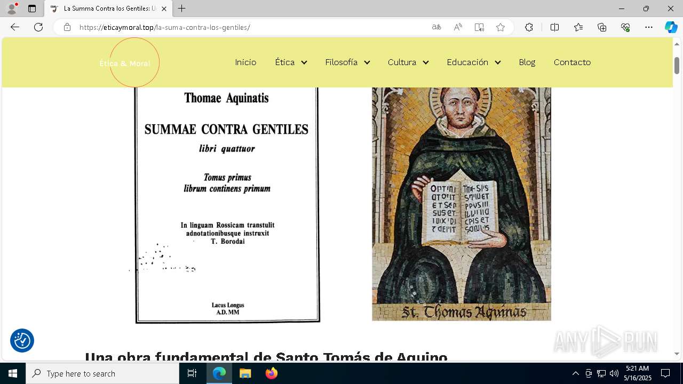Open Browser essentials
The width and height of the screenshot is (683, 384).
coord(625,27)
